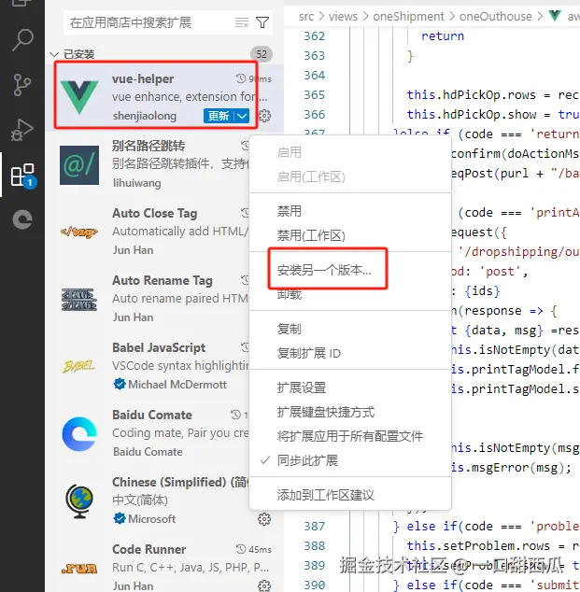The image size is (580, 592).
Task: Collapse the 已安装 section
Action: point(54,54)
